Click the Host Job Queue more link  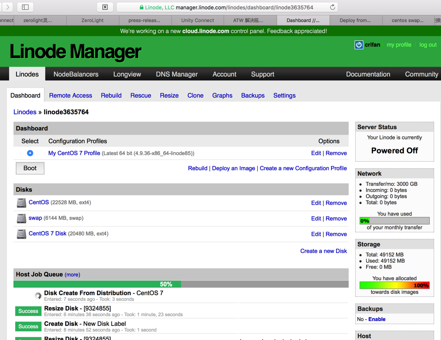pos(72,275)
